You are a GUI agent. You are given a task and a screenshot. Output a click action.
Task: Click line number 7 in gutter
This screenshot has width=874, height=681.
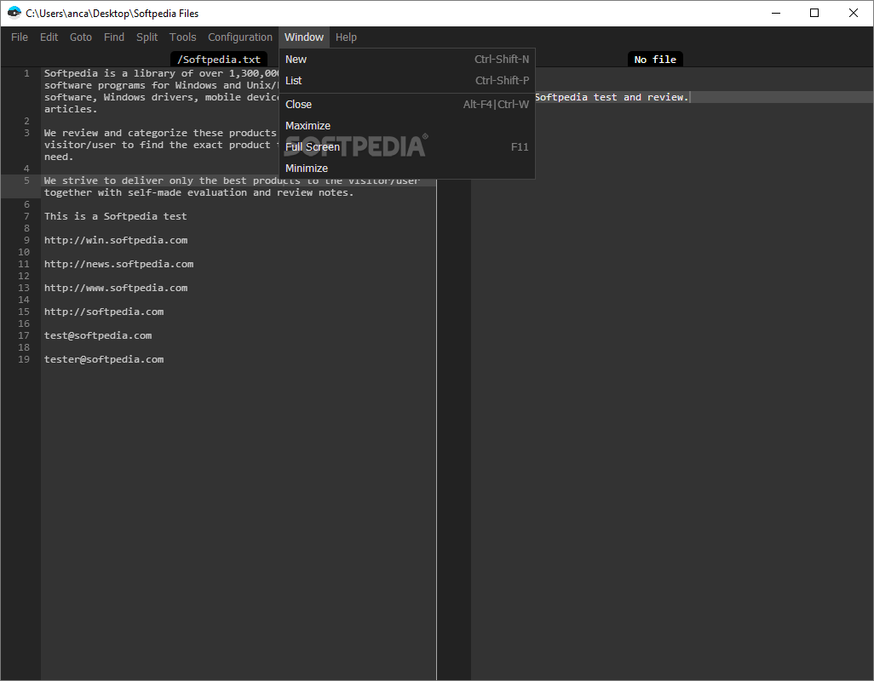point(26,216)
